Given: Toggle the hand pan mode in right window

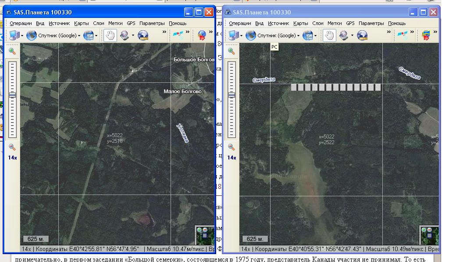Looking at the screenshot, I should point(329,35).
